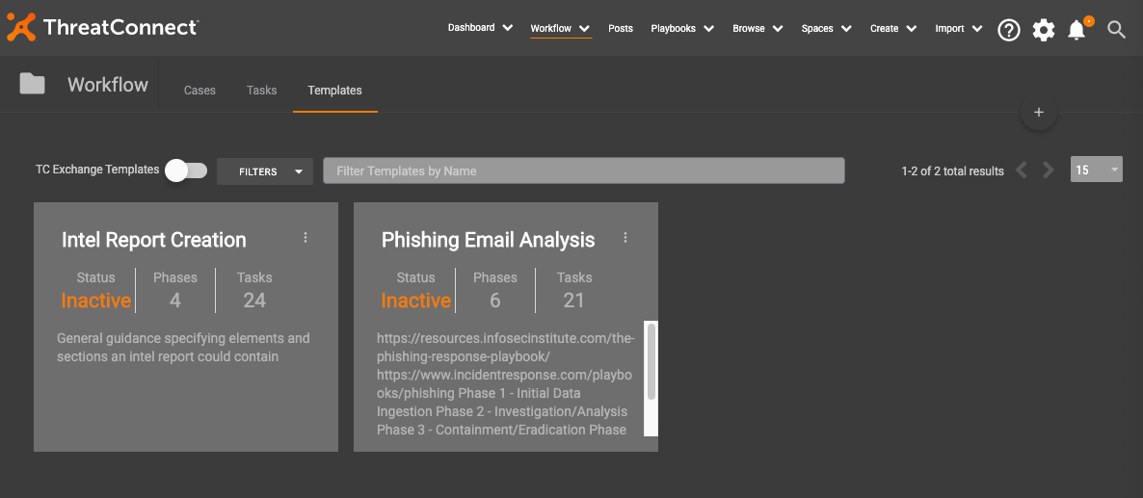Click the resources.infosecinstitute.com URL text
This screenshot has width=1143, height=498.
click(x=506, y=348)
